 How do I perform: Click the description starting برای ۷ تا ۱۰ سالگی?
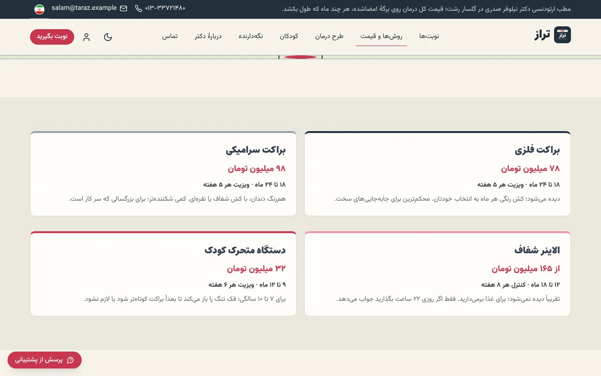coord(185,299)
